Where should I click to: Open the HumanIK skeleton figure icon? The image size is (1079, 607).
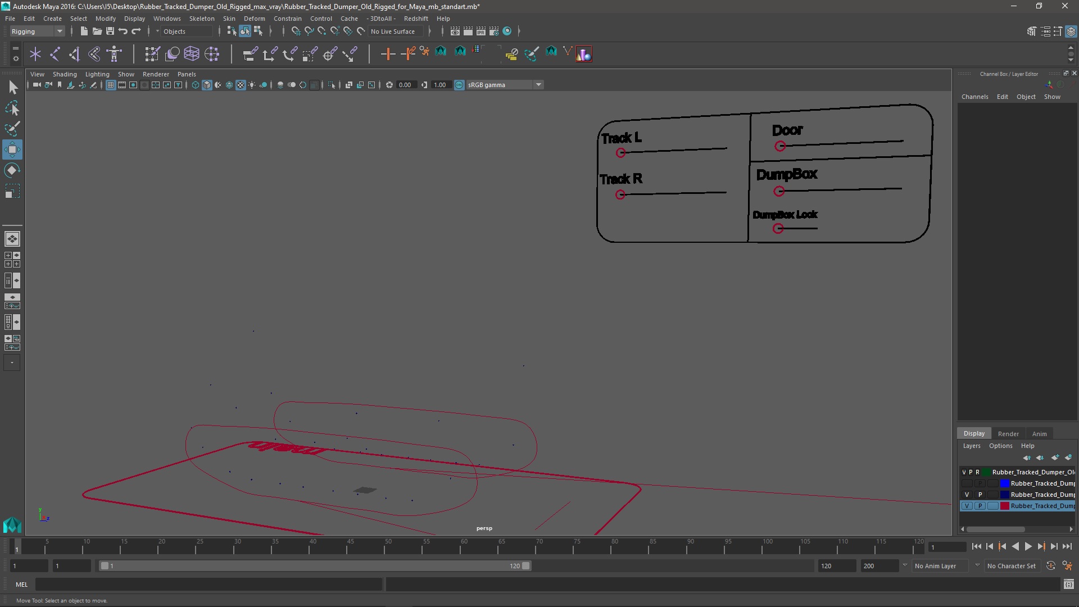point(114,54)
